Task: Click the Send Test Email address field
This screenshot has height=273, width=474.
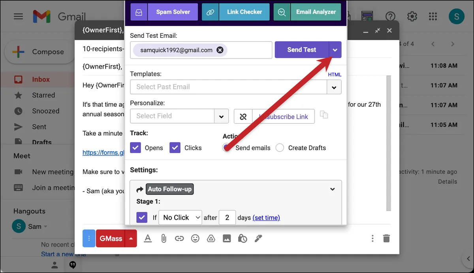Action: (x=201, y=50)
